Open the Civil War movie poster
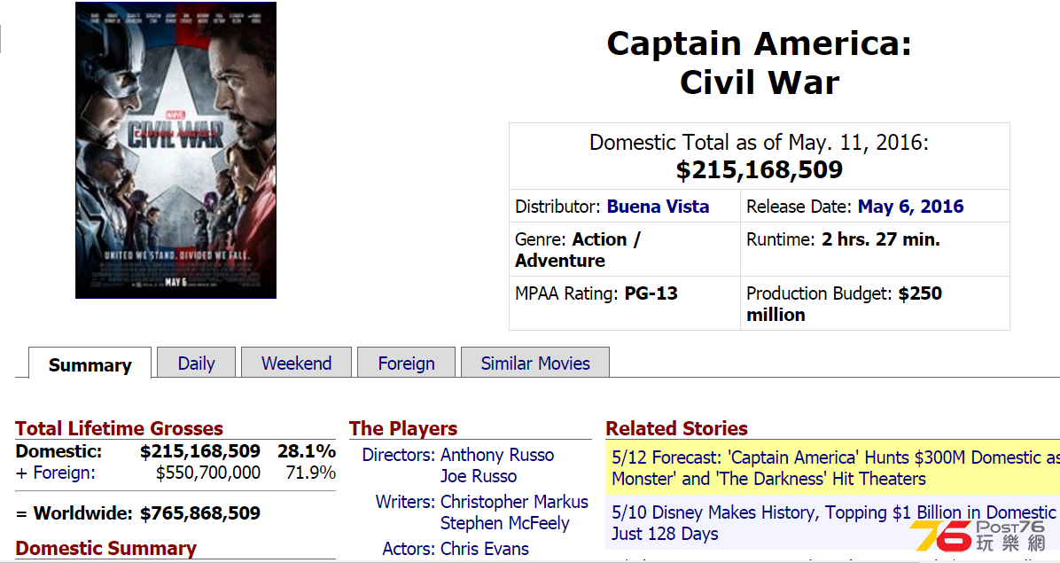The image size is (1060, 563). pyautogui.click(x=175, y=150)
